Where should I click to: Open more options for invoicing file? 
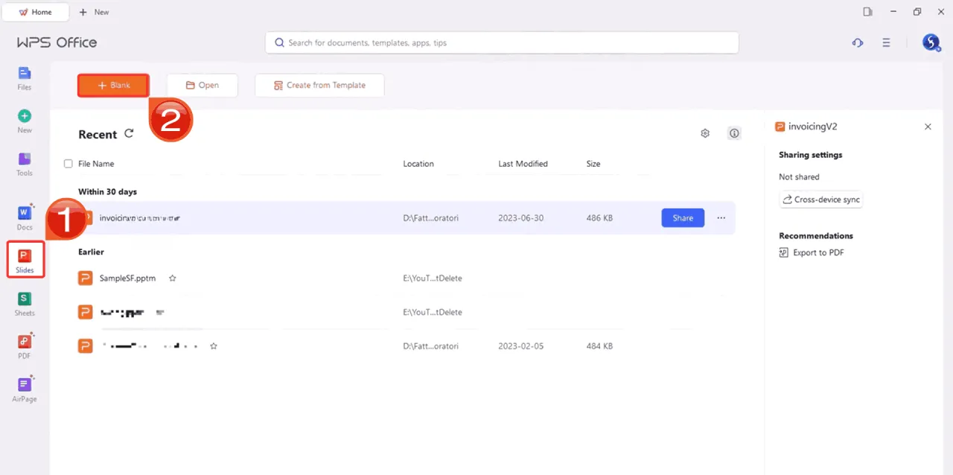pyautogui.click(x=721, y=218)
